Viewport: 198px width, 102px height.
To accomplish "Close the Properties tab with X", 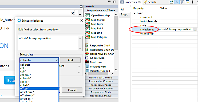I will [140, 2].
